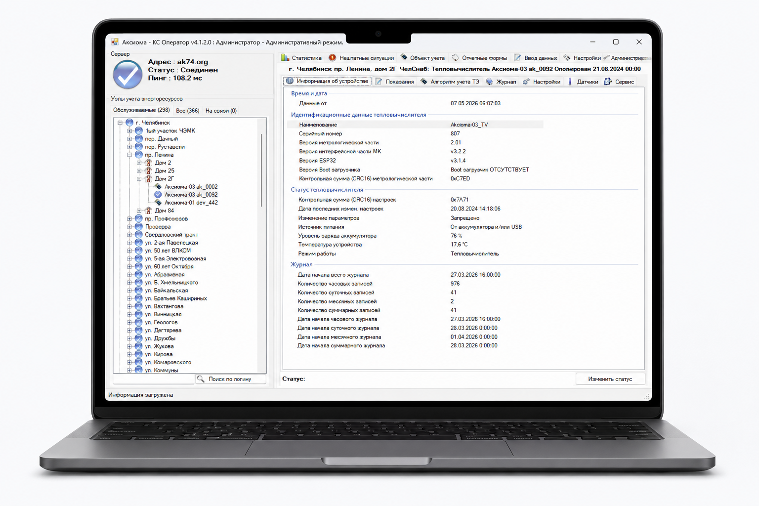759x506 pixels.
Task: Click the Наименование value Akcioma-03_TV
Action: tap(469, 125)
